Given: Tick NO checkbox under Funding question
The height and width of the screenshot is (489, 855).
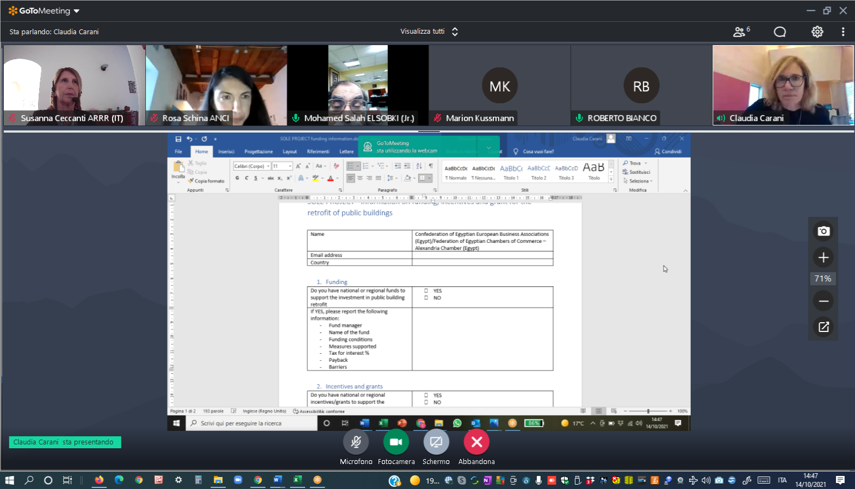Looking at the screenshot, I should 426,298.
